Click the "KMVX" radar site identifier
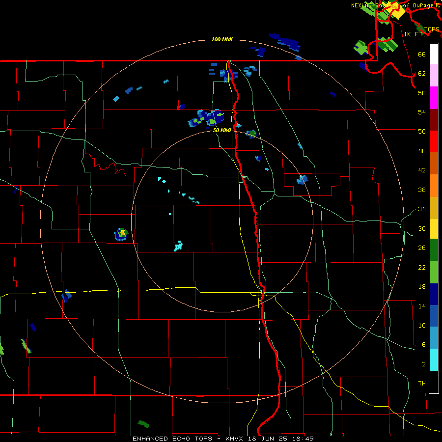Viewport: 442px width, 442px height. click(234, 439)
